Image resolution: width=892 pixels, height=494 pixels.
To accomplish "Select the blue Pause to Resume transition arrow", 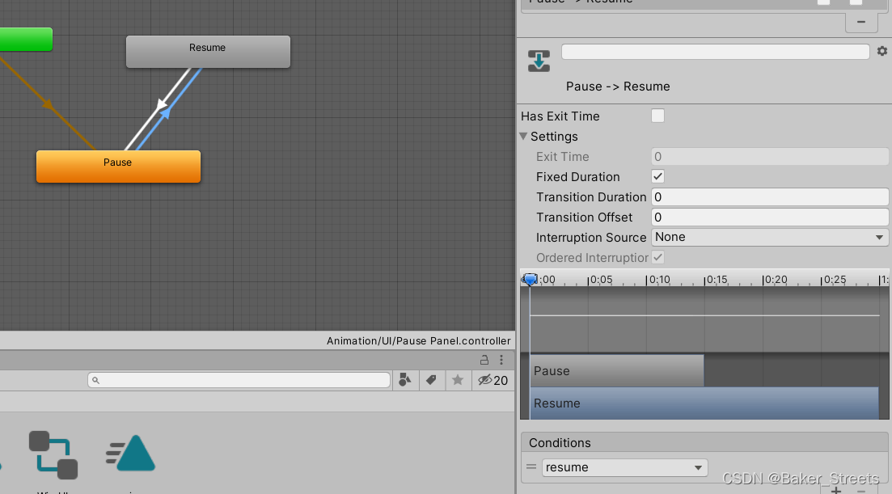I will pyautogui.click(x=166, y=112).
